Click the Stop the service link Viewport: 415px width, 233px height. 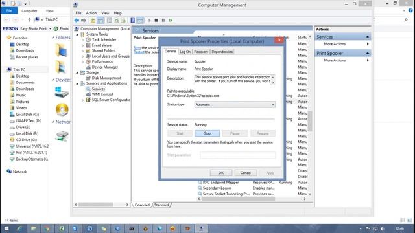point(137,47)
